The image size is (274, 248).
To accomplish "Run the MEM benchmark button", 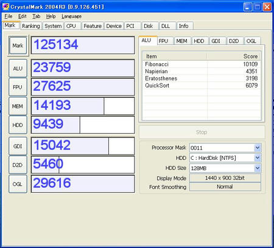I will tap(18, 106).
